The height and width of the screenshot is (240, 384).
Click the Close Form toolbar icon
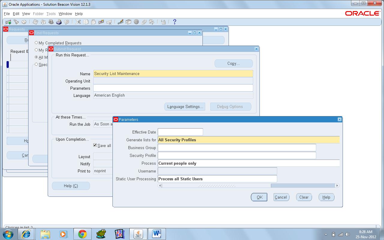point(67,22)
